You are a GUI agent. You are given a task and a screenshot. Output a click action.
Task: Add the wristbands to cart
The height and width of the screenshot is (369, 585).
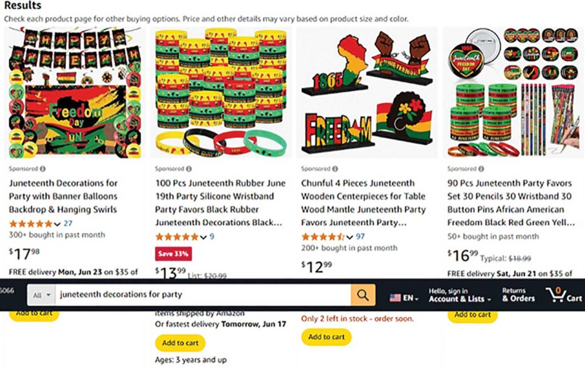pyautogui.click(x=180, y=343)
